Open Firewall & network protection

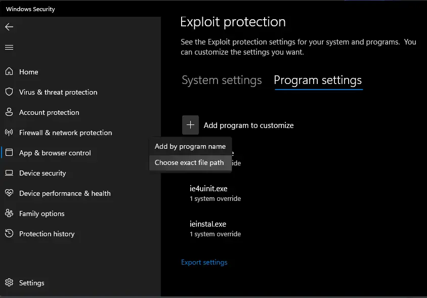click(x=65, y=133)
